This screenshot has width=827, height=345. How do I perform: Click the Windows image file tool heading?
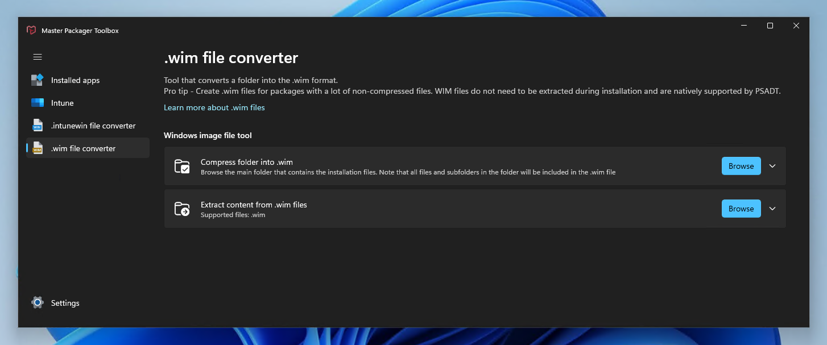click(208, 135)
